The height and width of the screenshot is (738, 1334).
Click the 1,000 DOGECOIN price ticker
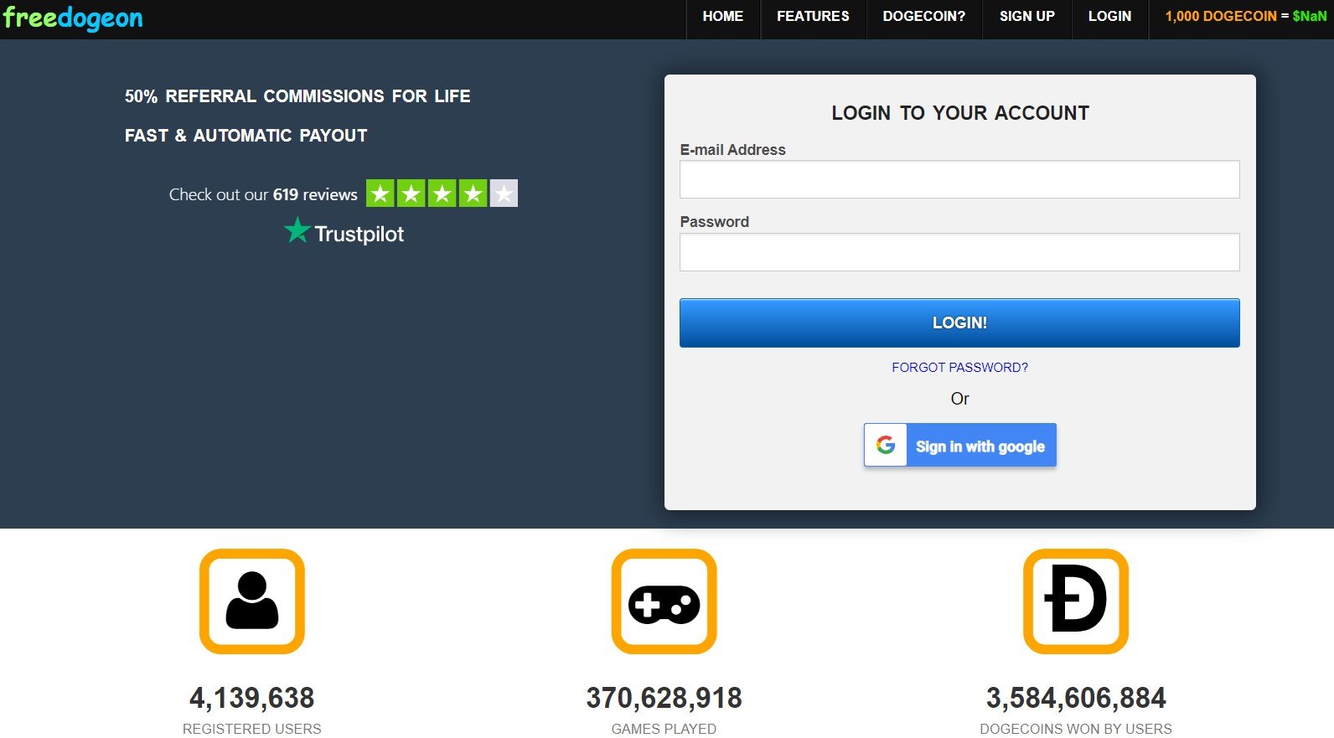(x=1246, y=16)
